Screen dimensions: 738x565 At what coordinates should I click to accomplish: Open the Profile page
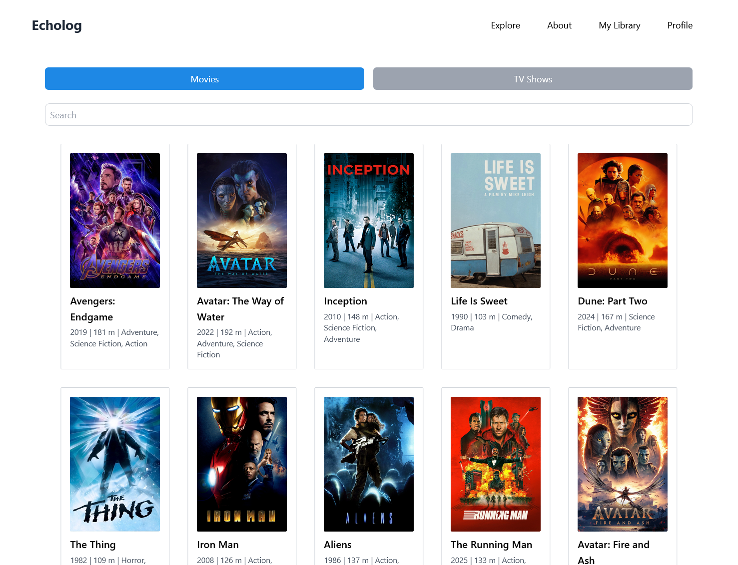pyautogui.click(x=680, y=25)
